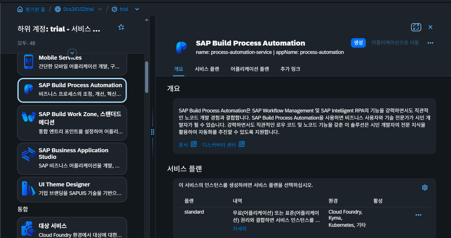Click the 모두: 48 count text
This screenshot has height=238, width=451.
coord(26,43)
